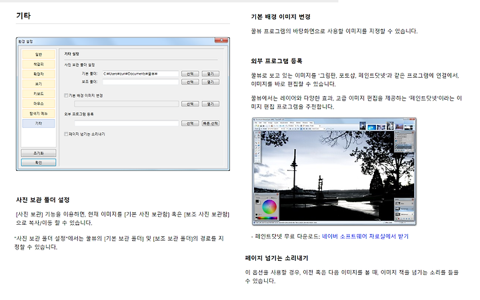480x300 pixels.
Task: Click 선택 button next to 보조 폴더
Action: click(190, 82)
